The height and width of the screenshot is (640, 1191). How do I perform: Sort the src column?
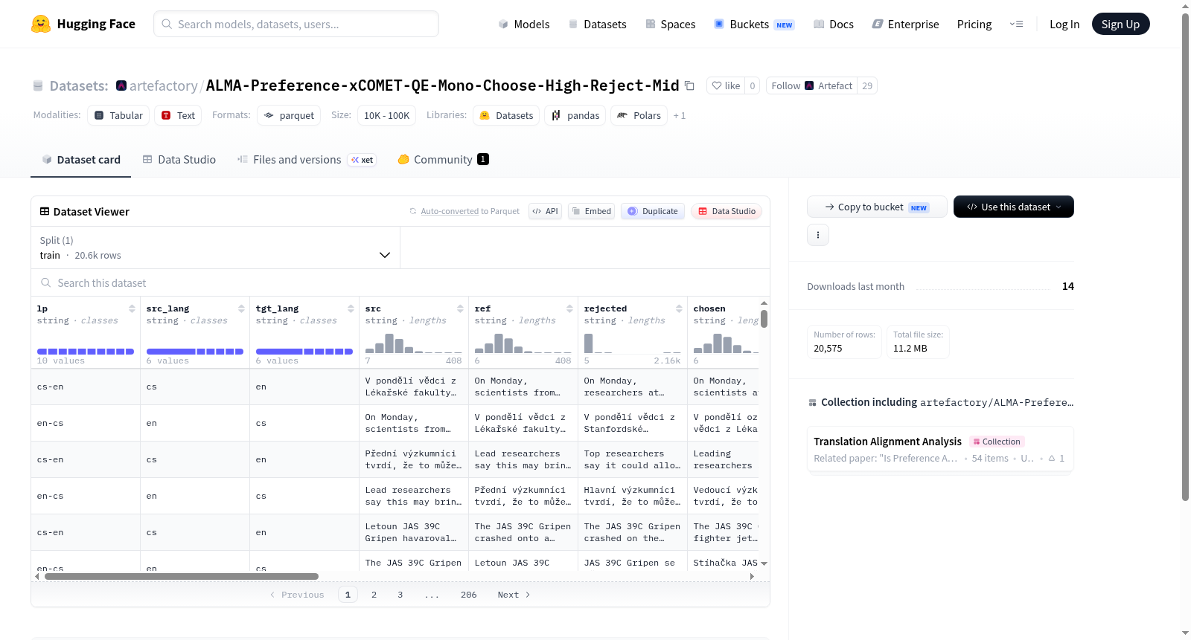tap(460, 308)
